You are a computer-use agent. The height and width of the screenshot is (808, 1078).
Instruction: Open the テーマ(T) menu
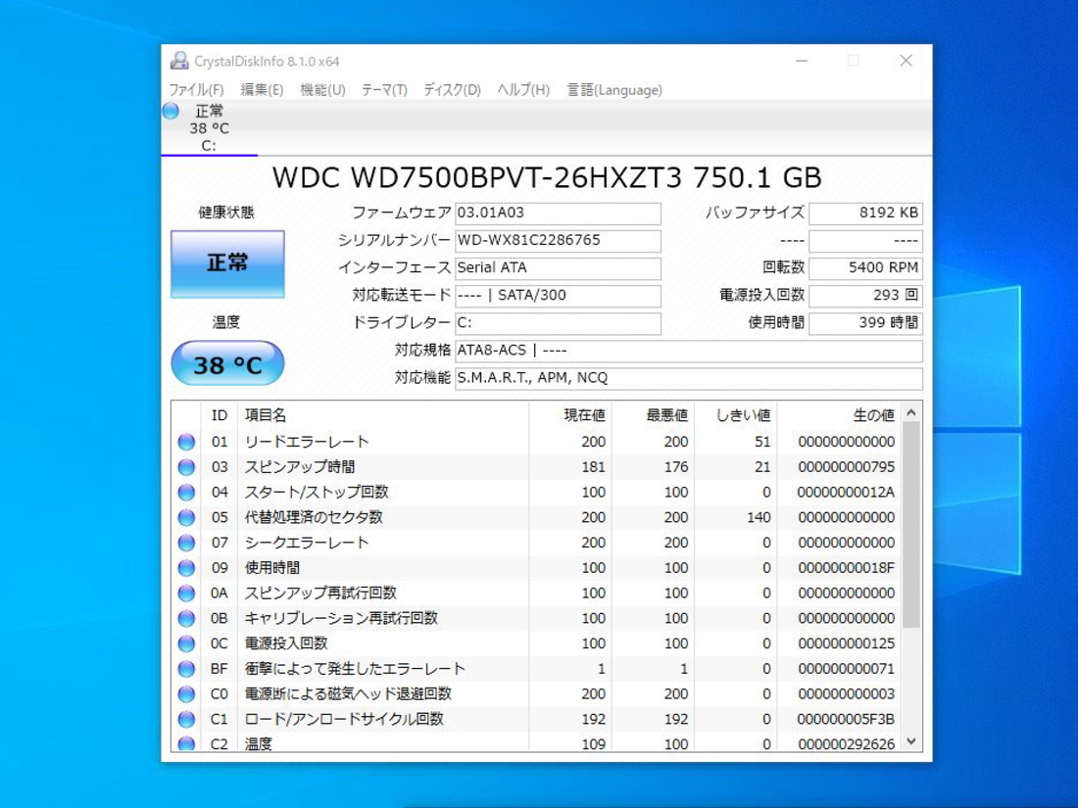click(384, 90)
